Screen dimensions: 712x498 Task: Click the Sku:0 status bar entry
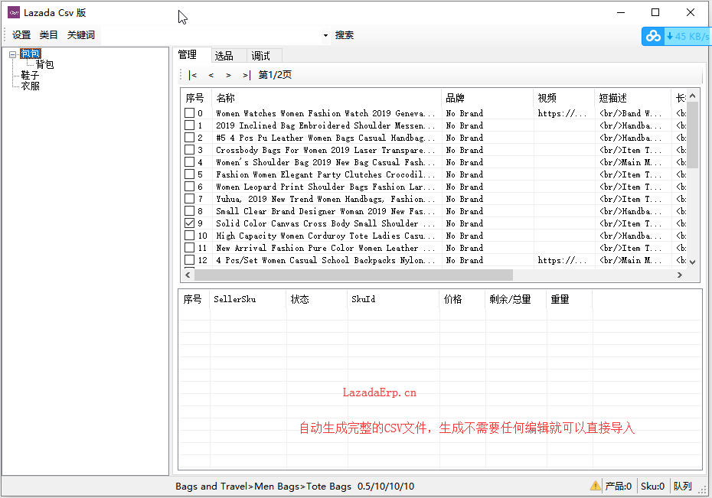652,487
